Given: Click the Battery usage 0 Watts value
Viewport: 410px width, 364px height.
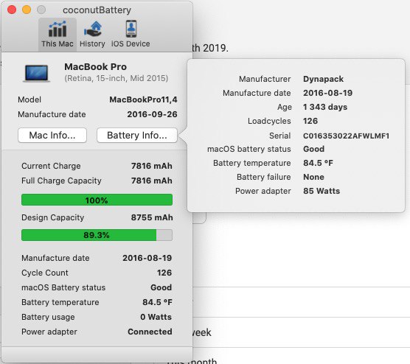Looking at the screenshot, I should 156,317.
